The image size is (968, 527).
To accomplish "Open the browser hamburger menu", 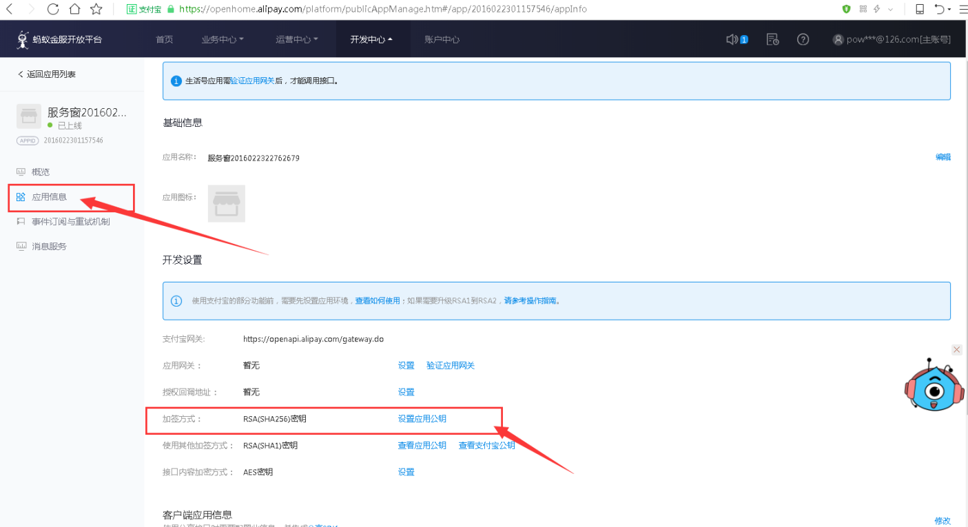I will point(962,9).
